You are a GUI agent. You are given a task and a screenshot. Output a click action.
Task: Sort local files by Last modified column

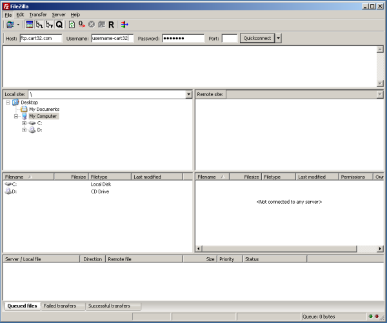[157, 177]
